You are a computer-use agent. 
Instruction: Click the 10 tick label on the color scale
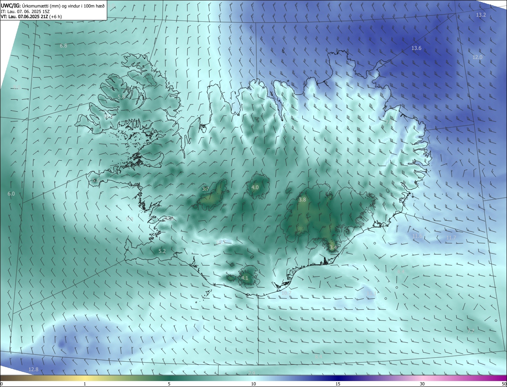(x=253, y=384)
